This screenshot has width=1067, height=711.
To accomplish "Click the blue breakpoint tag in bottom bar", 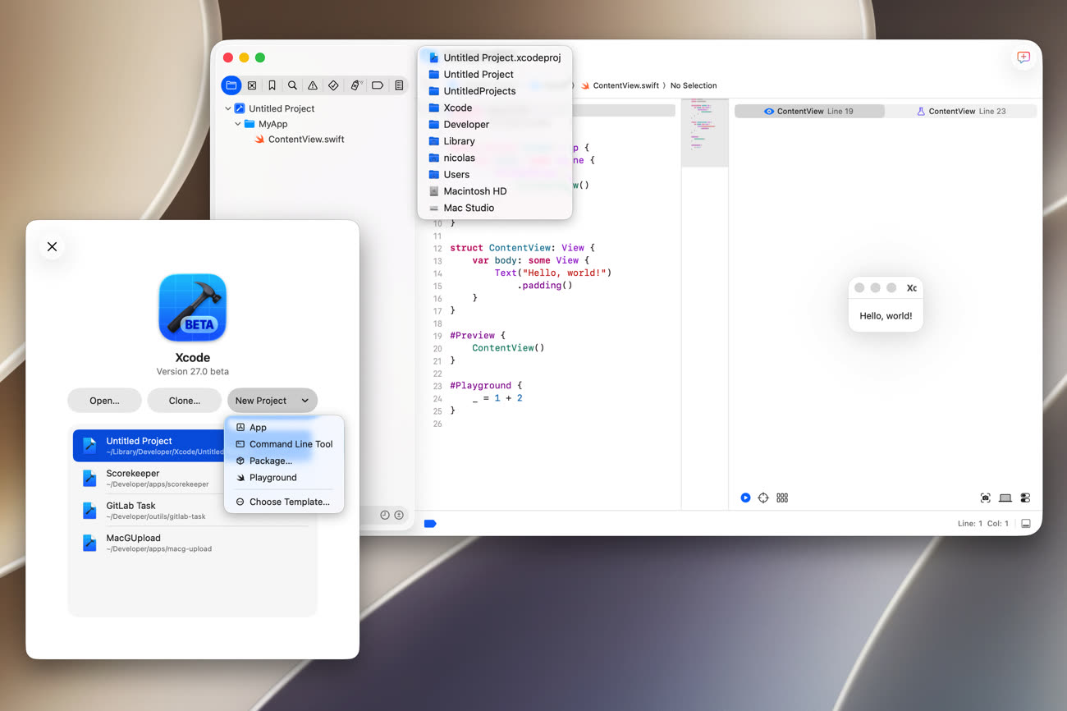I will tap(430, 523).
